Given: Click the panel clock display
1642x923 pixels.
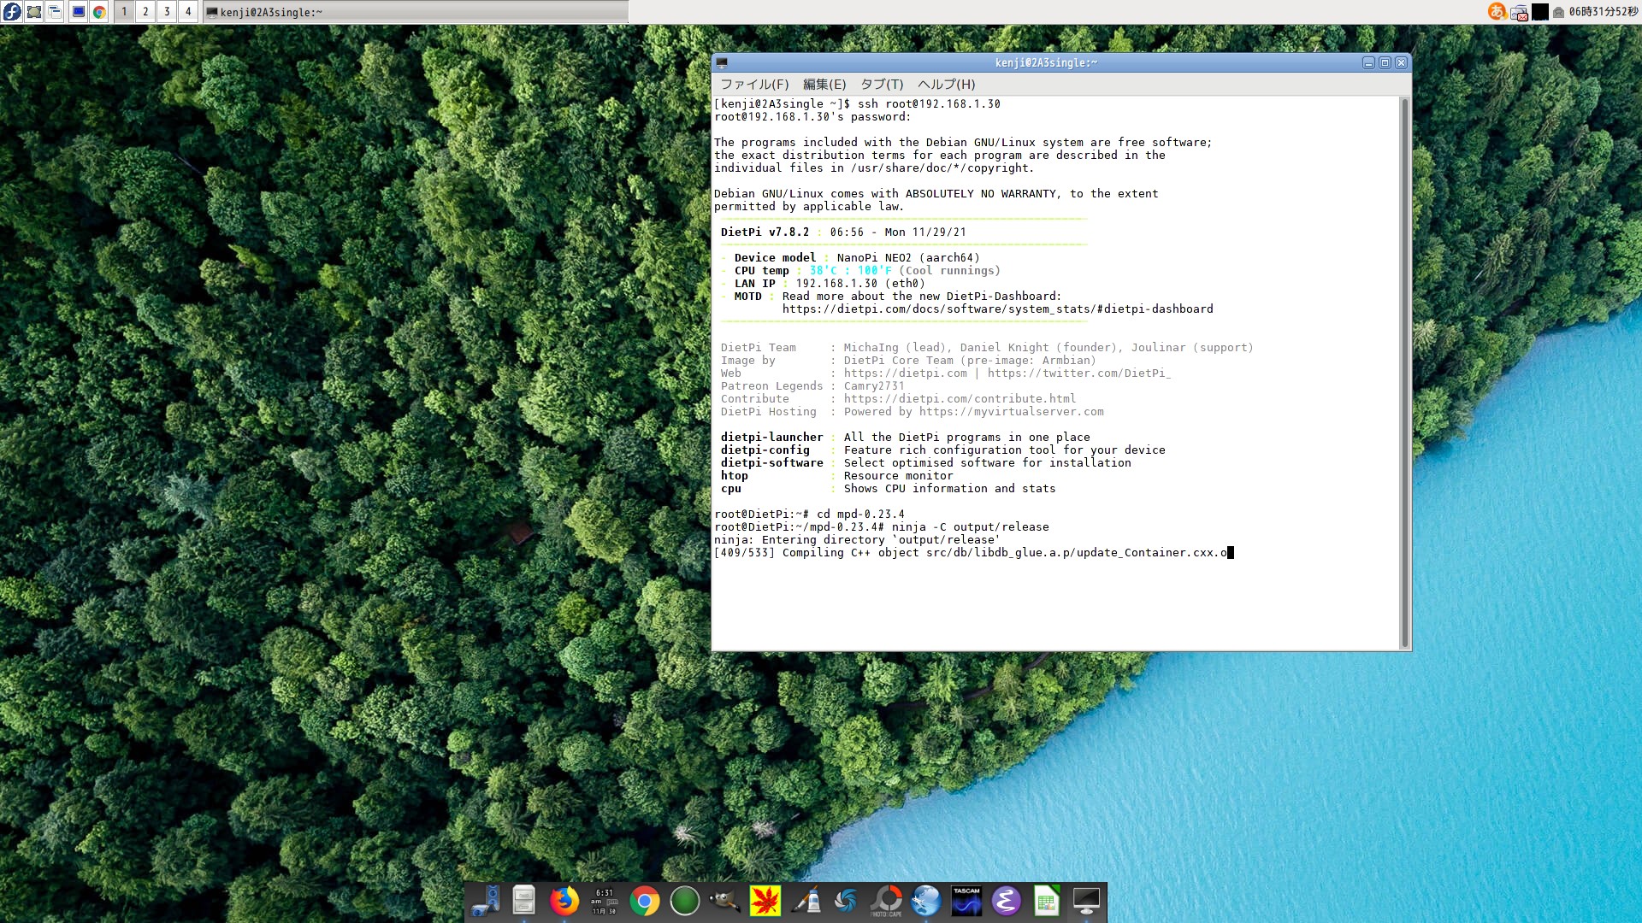Looking at the screenshot, I should click(1603, 12).
